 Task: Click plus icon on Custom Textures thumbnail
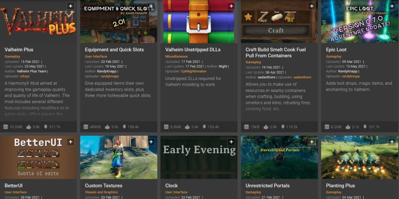(x=151, y=142)
